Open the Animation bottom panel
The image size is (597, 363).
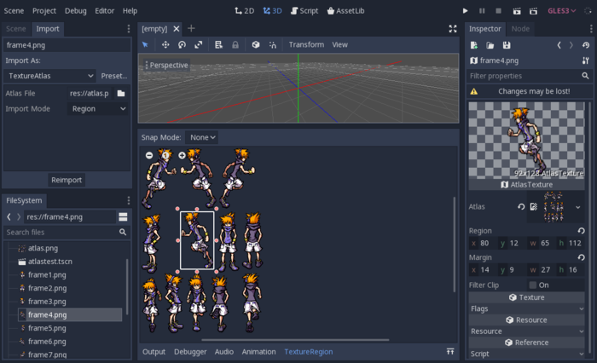click(258, 352)
